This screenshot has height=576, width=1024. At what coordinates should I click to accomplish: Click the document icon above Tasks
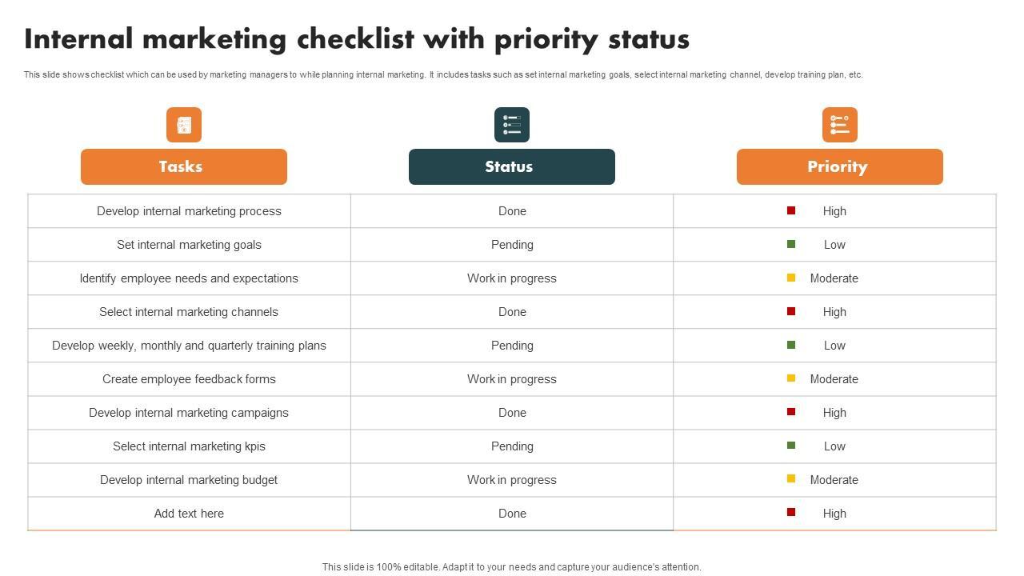[x=184, y=125]
